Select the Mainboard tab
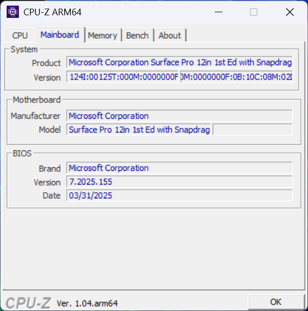This screenshot has height=311, width=308. [x=60, y=35]
